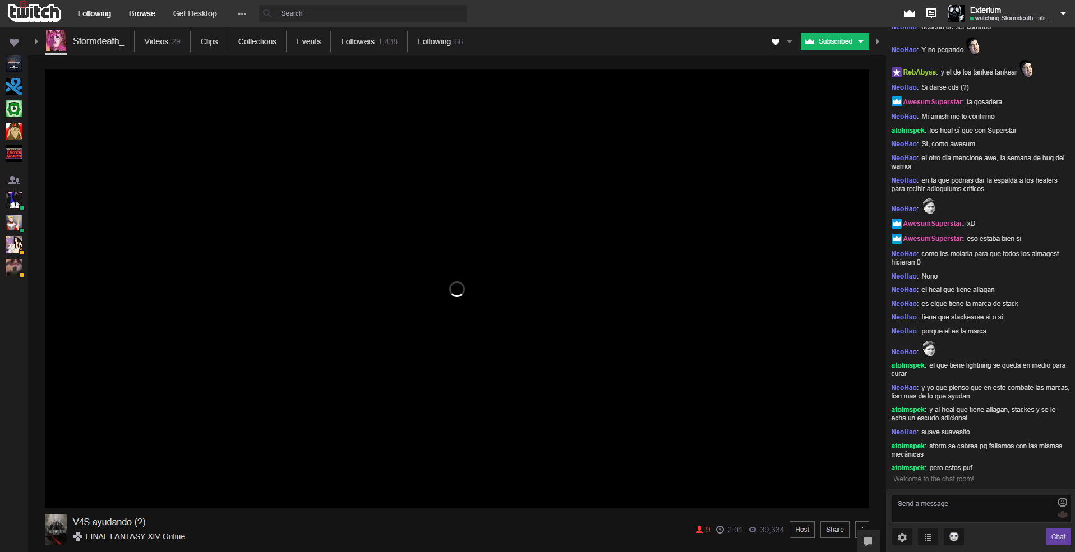Image resolution: width=1075 pixels, height=552 pixels.
Task: Toggle subscription on Stormdeath_ channel
Action: [830, 41]
